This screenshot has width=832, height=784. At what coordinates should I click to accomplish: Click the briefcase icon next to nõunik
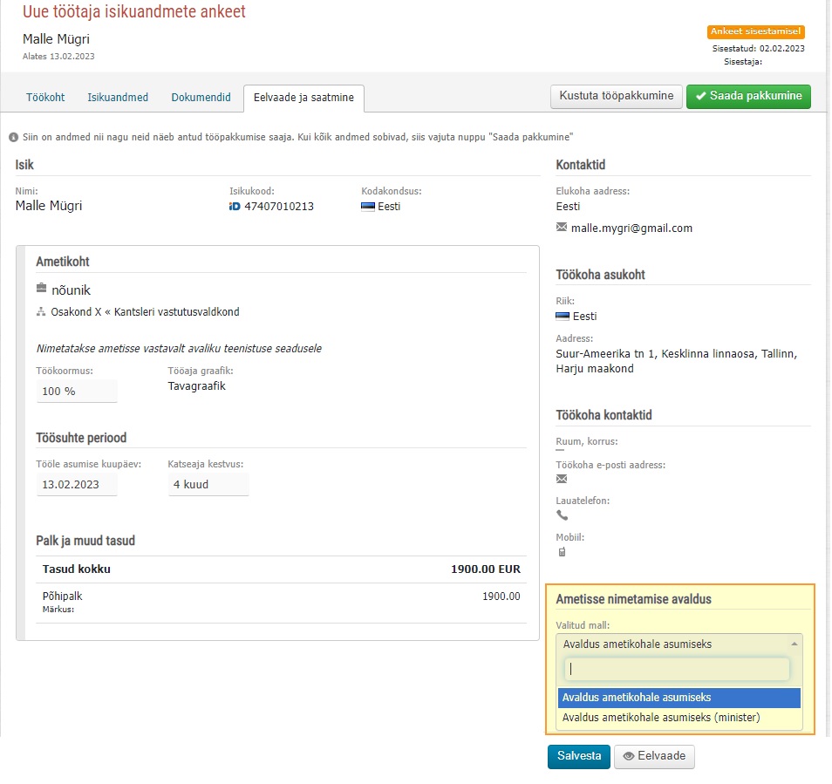(x=41, y=288)
